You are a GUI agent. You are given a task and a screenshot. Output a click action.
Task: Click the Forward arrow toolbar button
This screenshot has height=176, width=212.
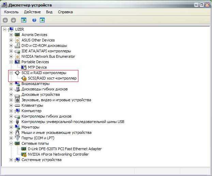(x=13, y=20)
